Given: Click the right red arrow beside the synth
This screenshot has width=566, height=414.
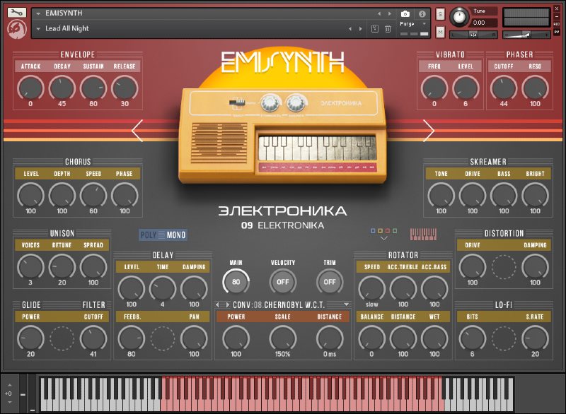Looking at the screenshot, I should (x=429, y=131).
